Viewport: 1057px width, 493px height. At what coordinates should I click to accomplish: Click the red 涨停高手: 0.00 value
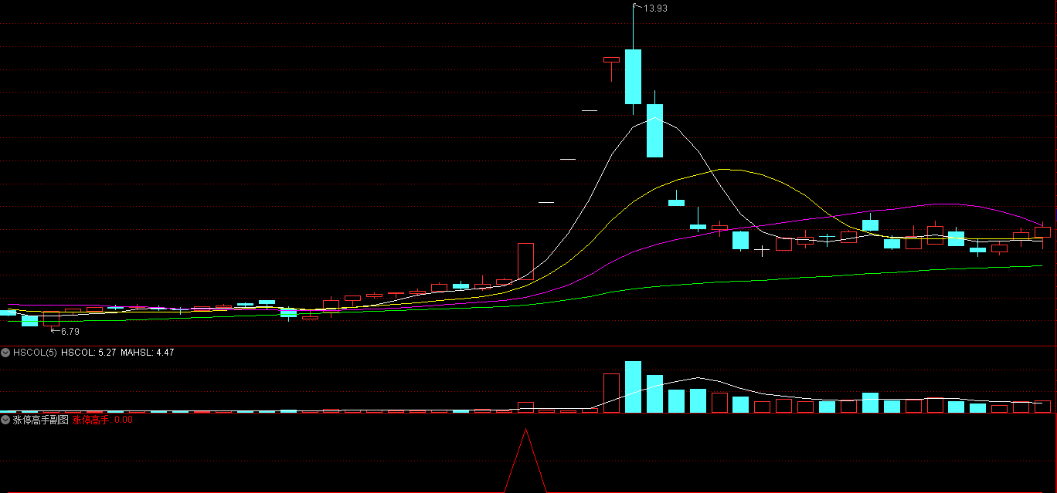pos(103,420)
